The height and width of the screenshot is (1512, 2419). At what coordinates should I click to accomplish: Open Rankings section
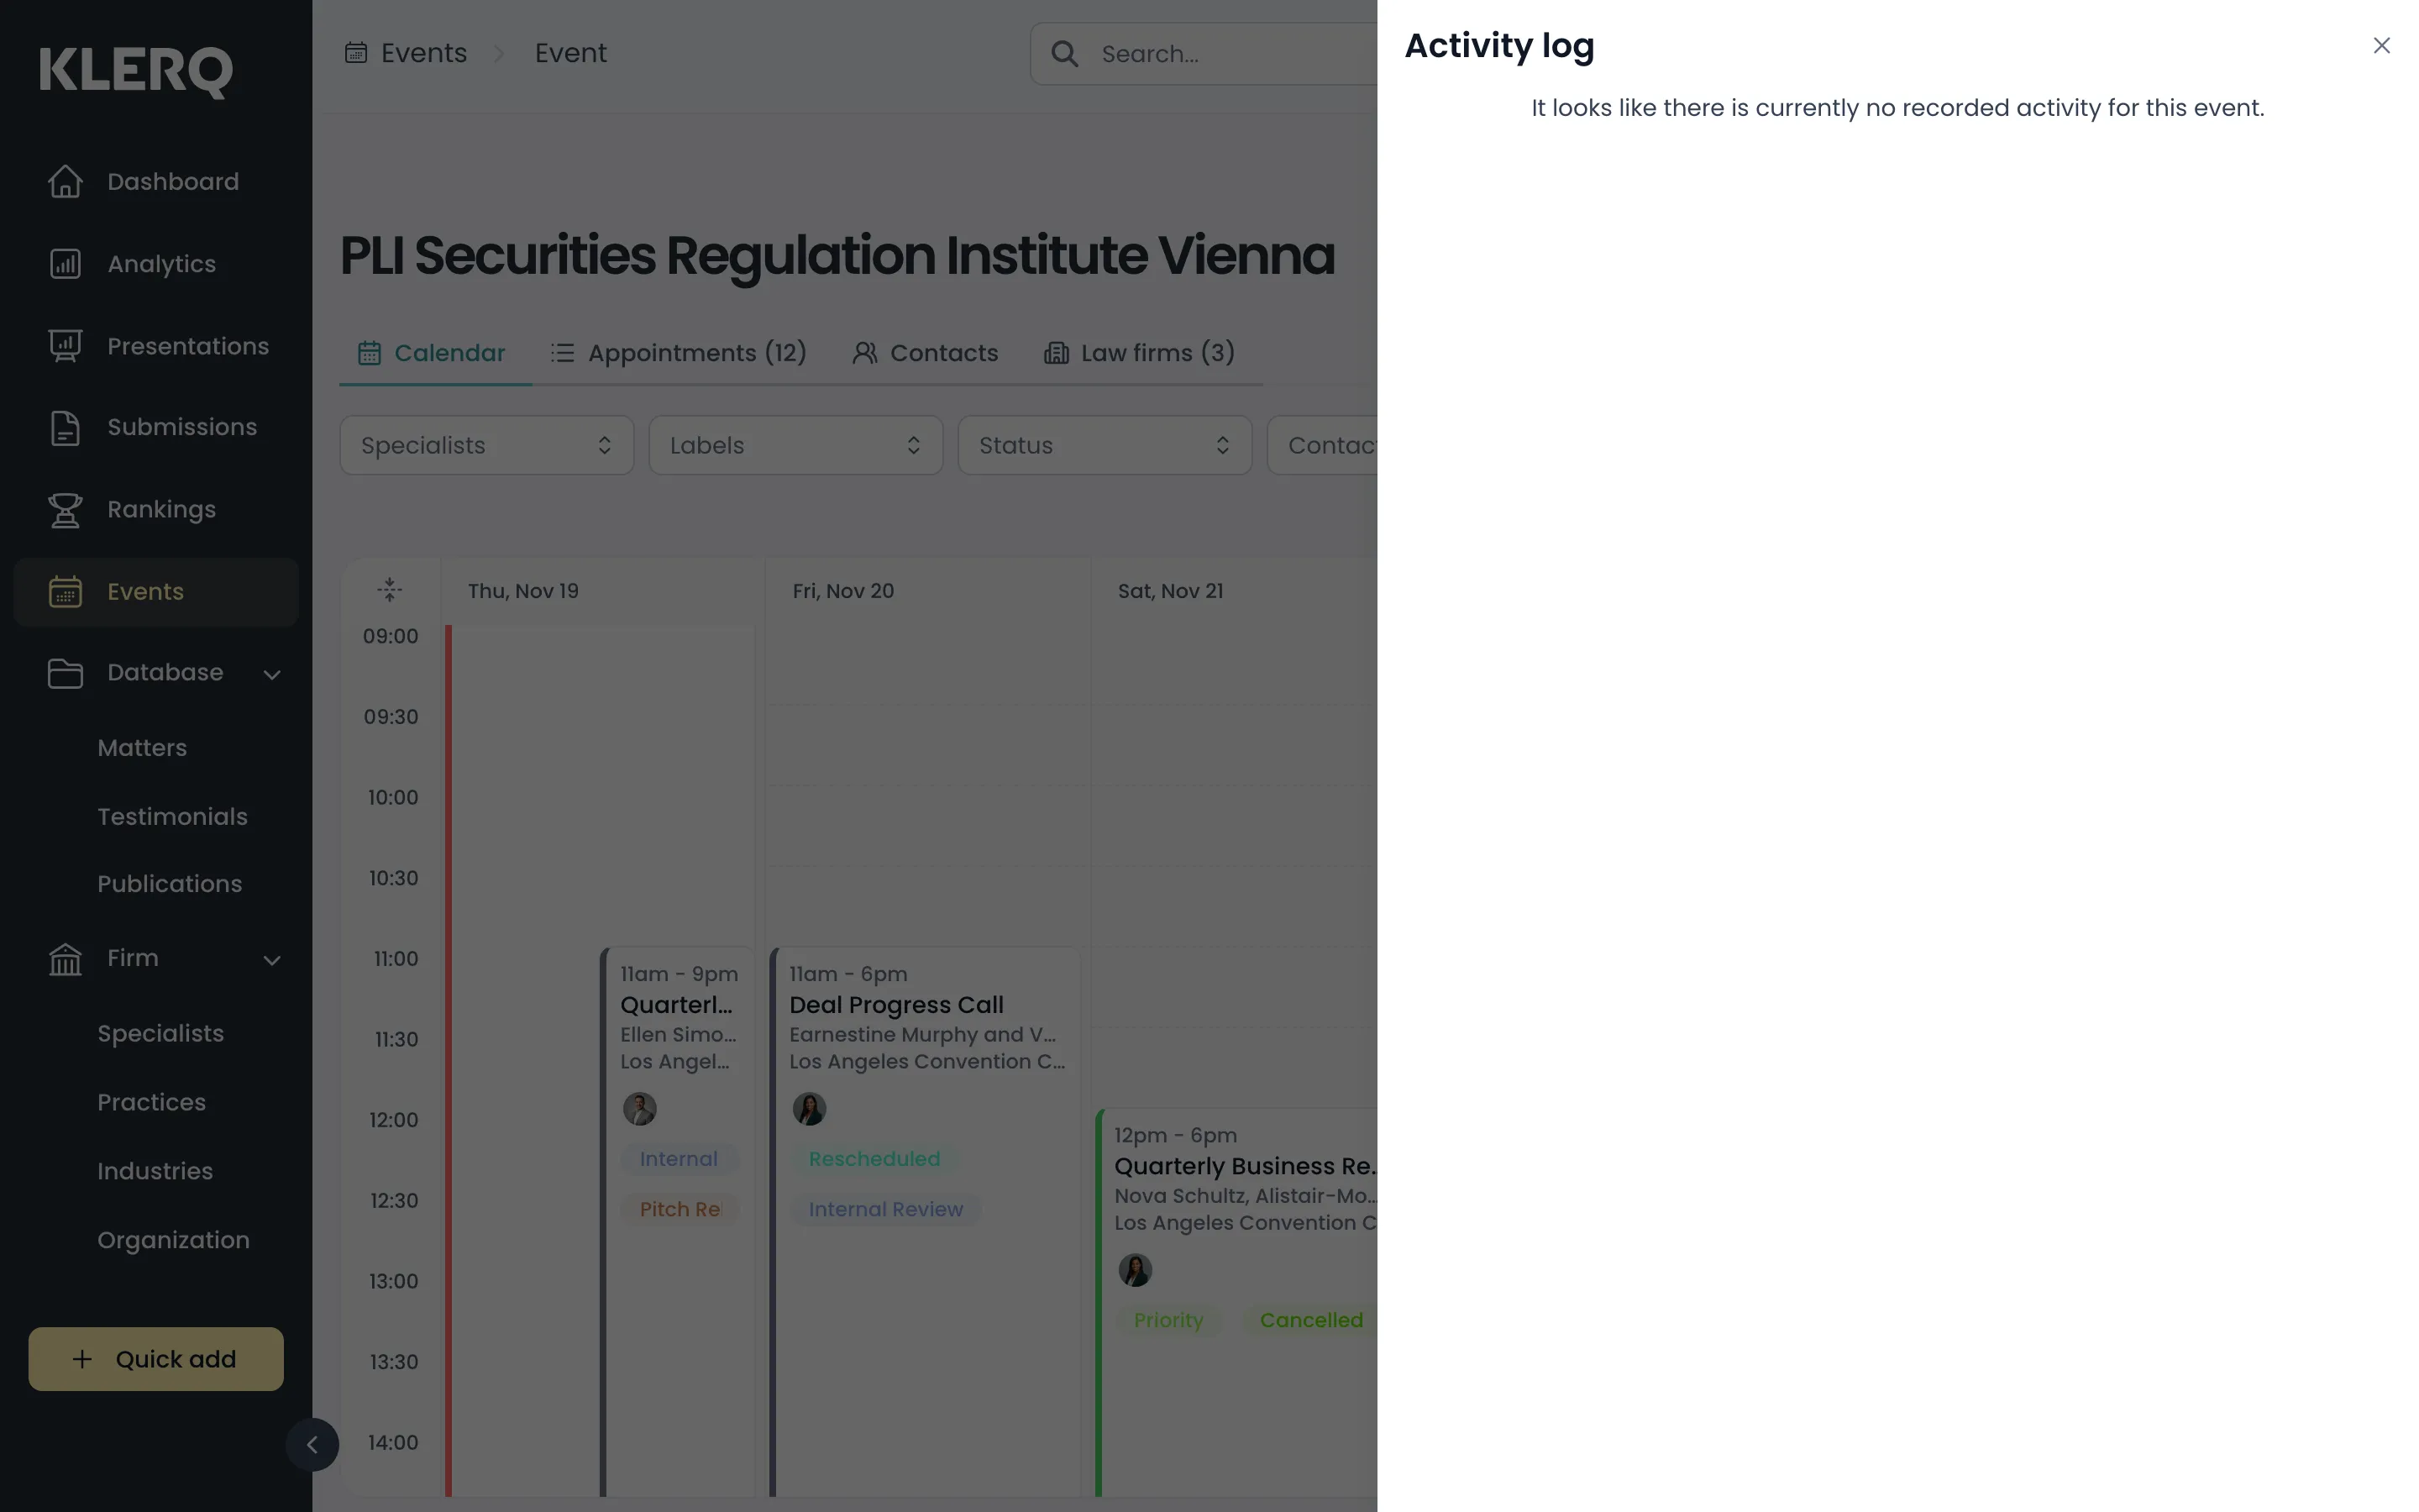pyautogui.click(x=156, y=510)
